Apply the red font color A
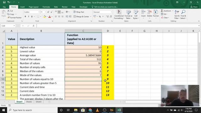 pos(50,17)
